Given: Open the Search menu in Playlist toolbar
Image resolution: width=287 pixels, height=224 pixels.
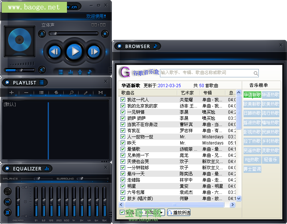Looking at the screenshot, I should click(71, 93).
